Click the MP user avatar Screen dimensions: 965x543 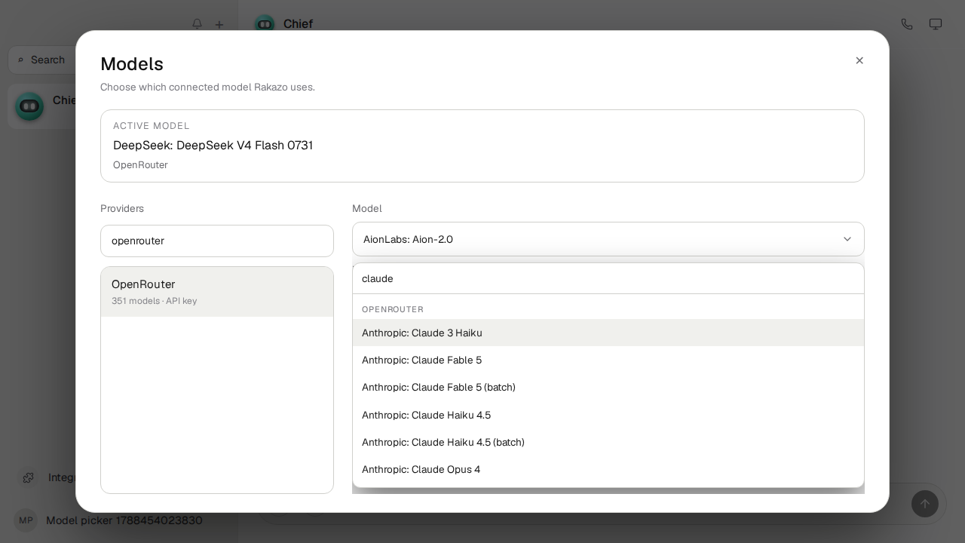click(26, 520)
